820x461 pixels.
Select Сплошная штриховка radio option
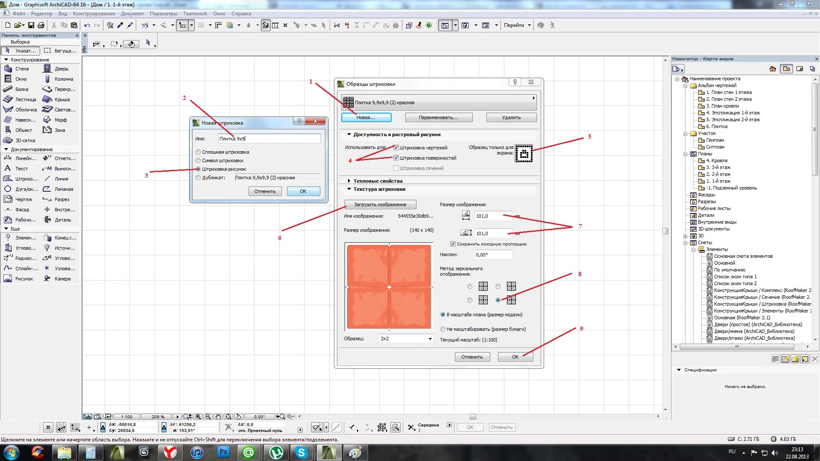[x=198, y=152]
